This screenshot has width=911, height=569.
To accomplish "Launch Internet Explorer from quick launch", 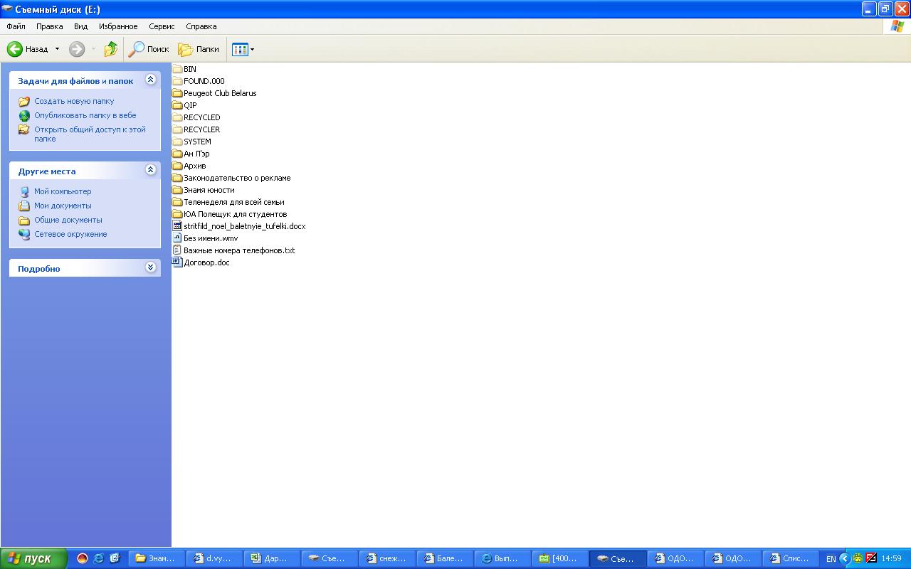I will [x=99, y=558].
